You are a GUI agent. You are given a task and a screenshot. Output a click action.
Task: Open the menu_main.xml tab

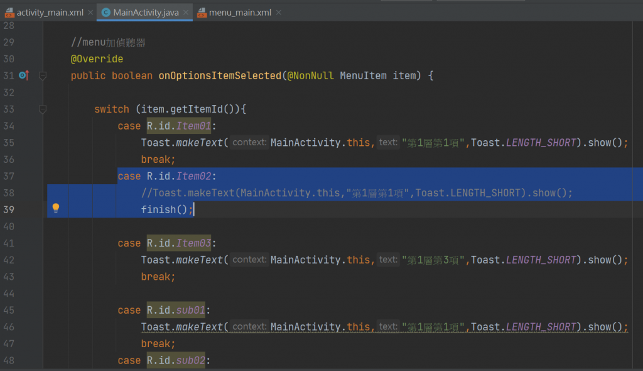point(239,13)
